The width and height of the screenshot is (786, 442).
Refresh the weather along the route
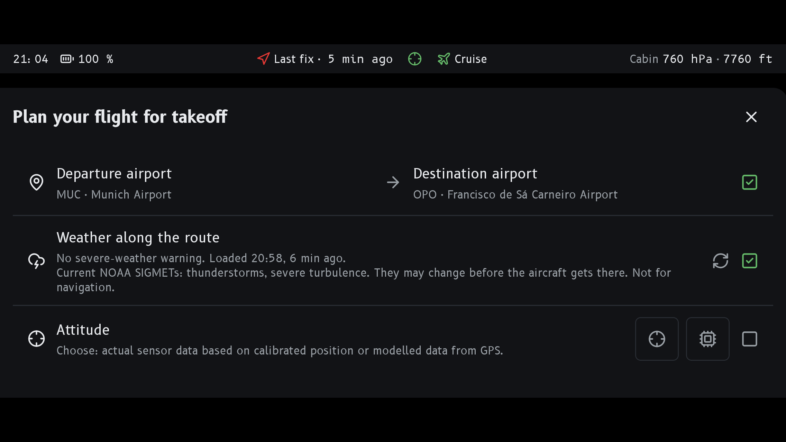721,261
